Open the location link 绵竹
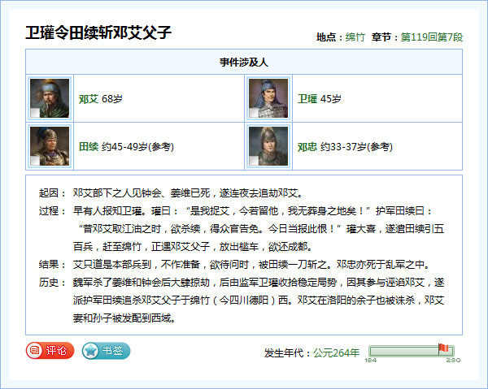 tap(355, 37)
